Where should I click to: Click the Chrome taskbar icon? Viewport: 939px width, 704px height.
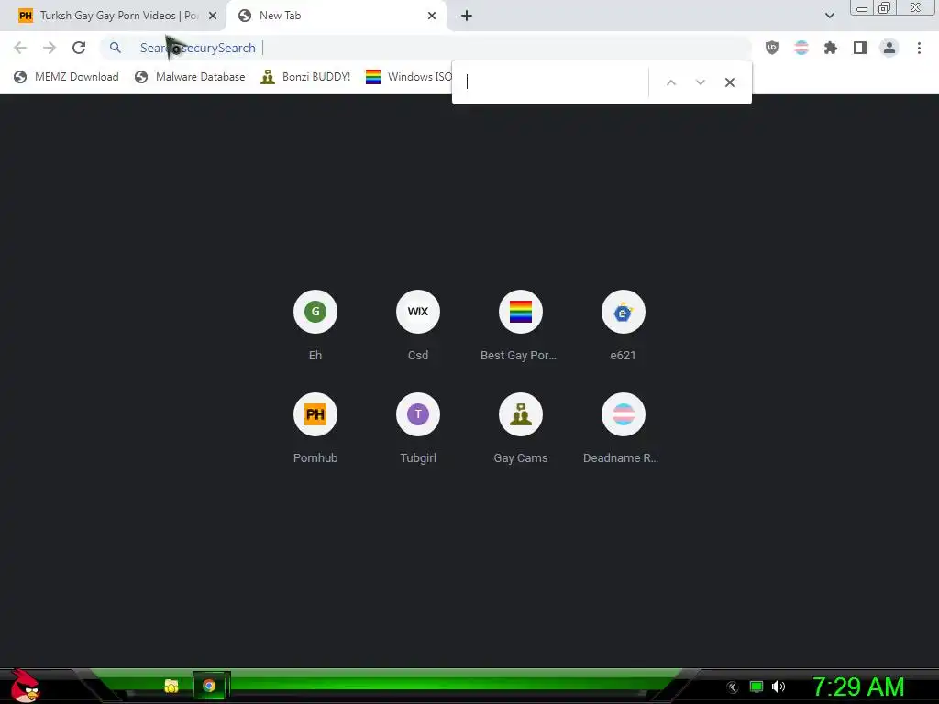(209, 686)
